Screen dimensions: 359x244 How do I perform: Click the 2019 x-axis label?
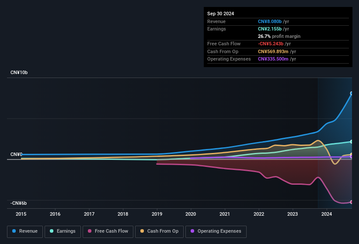157,214
